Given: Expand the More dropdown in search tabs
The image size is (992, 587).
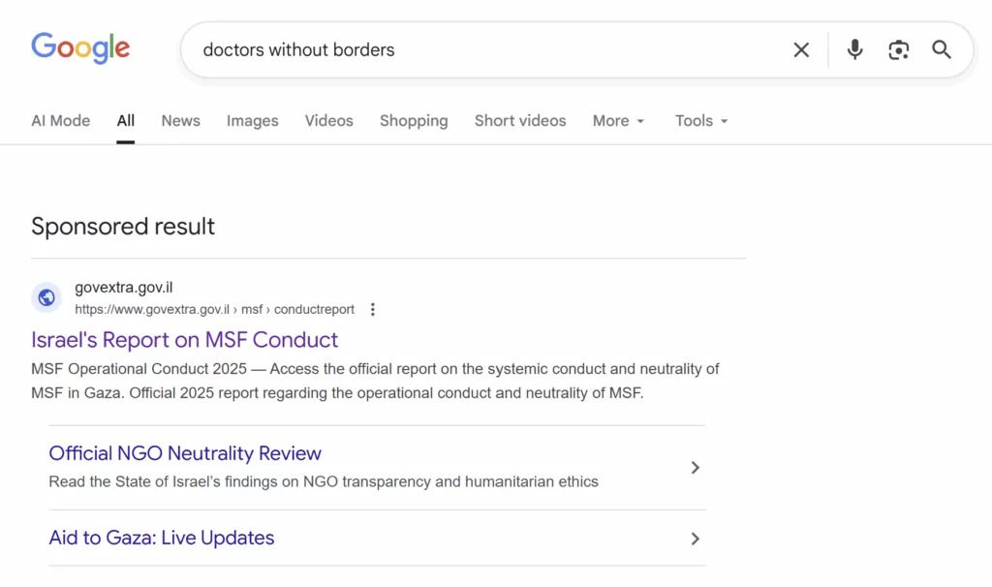Looking at the screenshot, I should tap(618, 121).
